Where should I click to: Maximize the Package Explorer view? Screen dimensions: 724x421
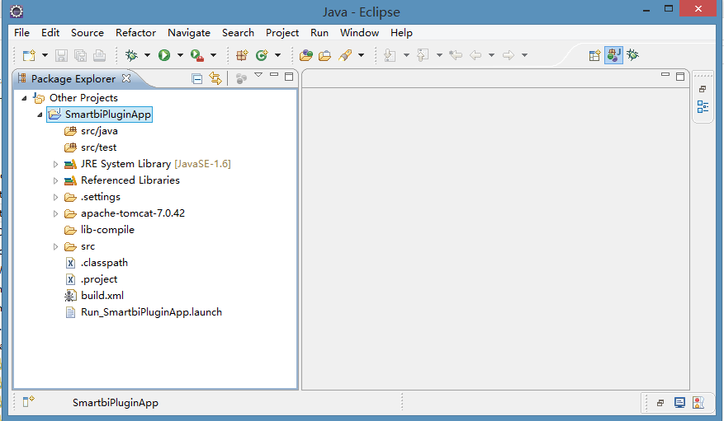[x=289, y=77]
